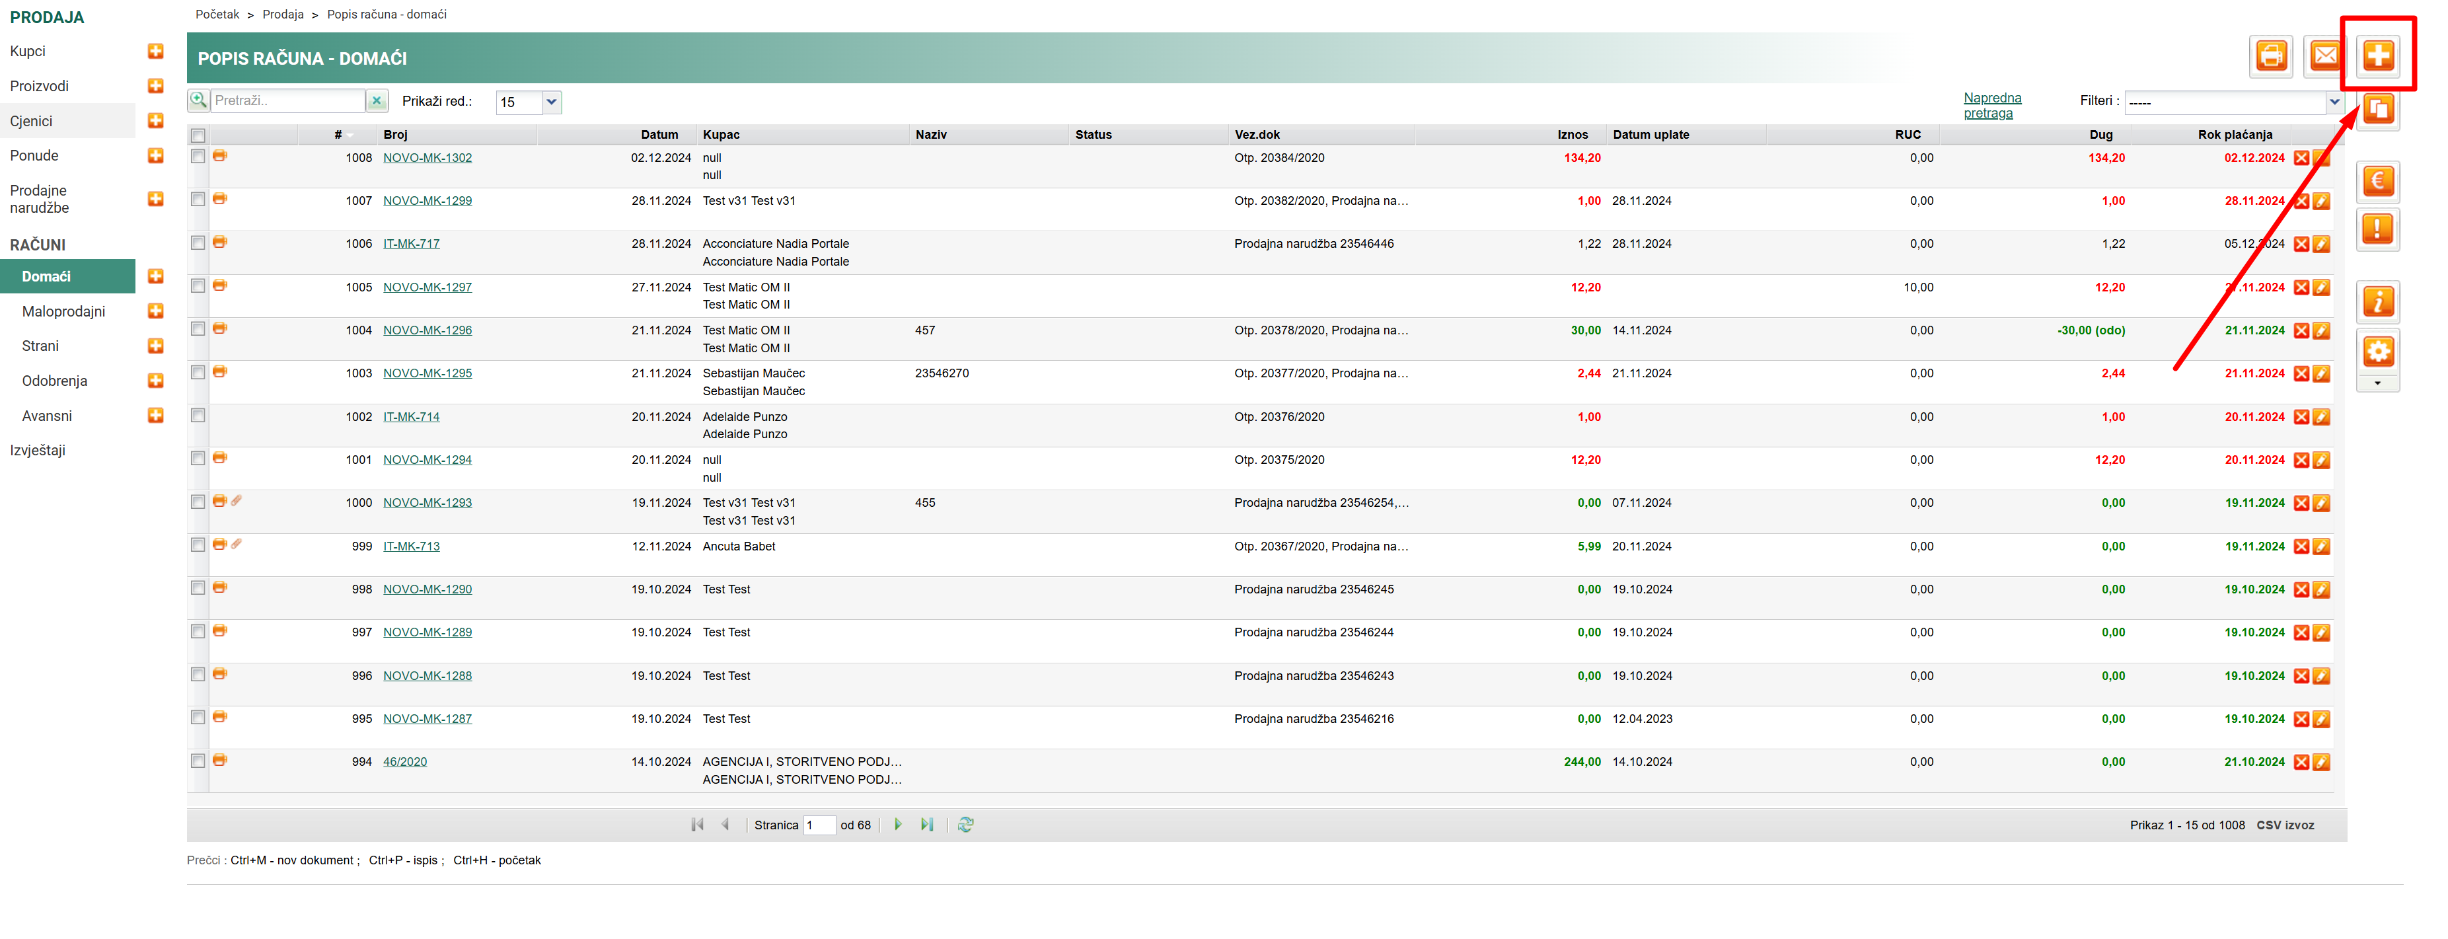Click the add new invoice plus icon
The width and height of the screenshot is (2448, 939).
pos(2378,55)
